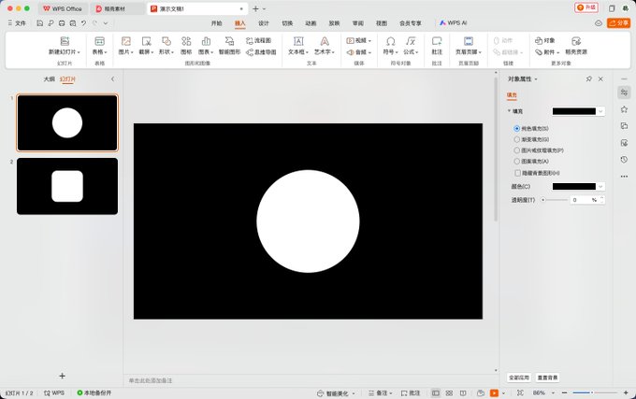Switch to the 切换 transitions tab
The height and width of the screenshot is (399, 636).
287,23
